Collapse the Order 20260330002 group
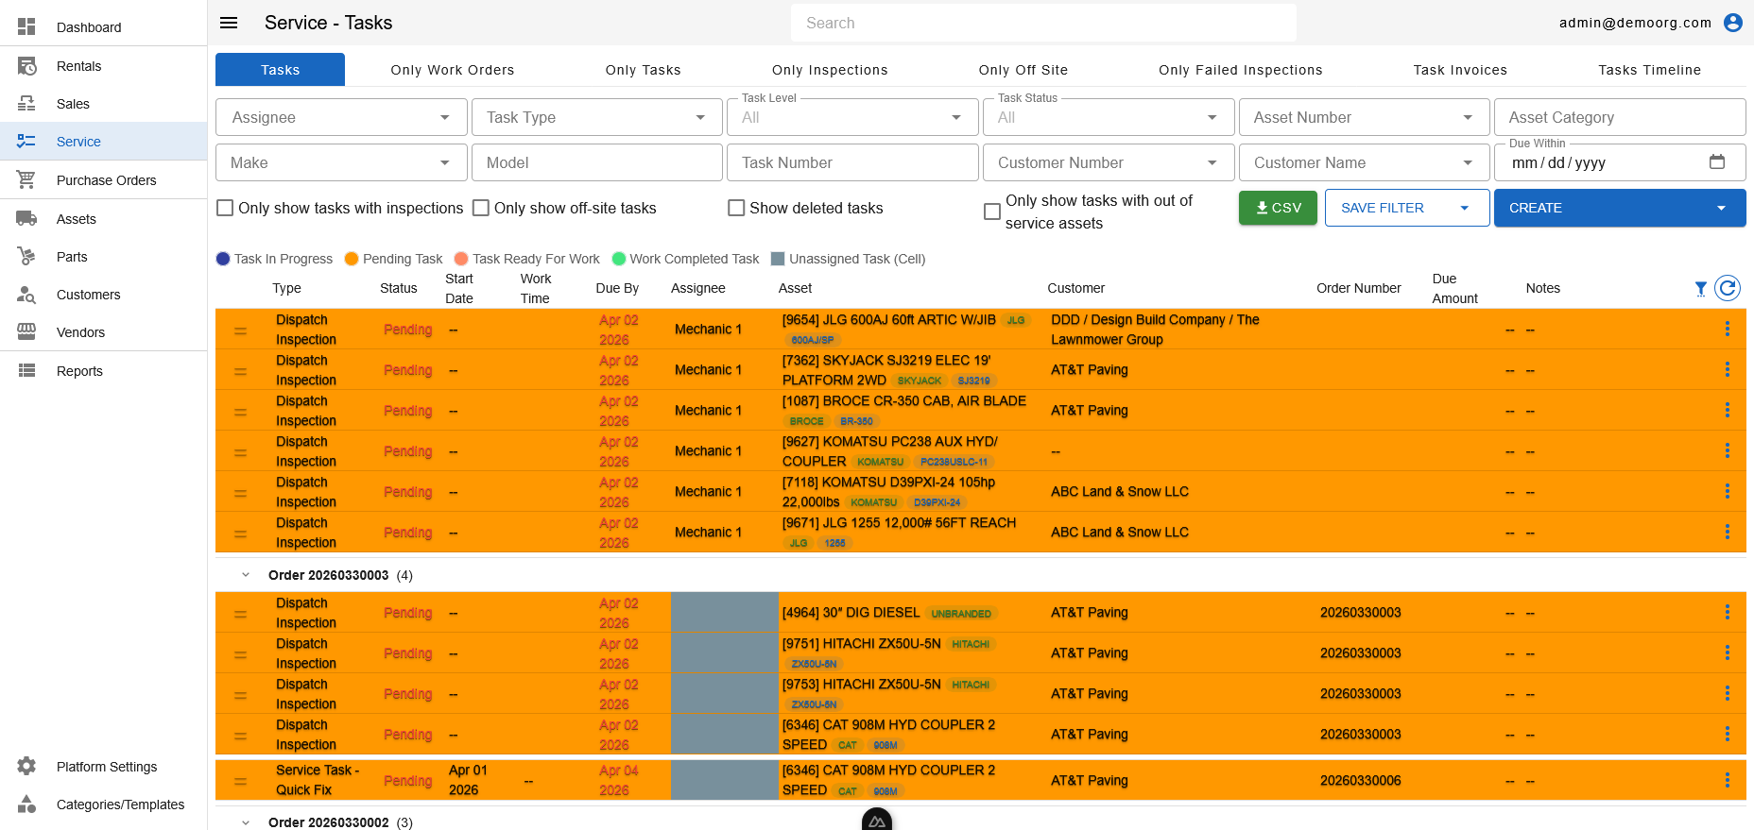Viewport: 1754px width, 830px height. point(246,822)
